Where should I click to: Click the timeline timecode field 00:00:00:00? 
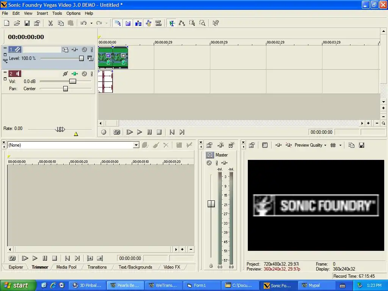(x=321, y=132)
